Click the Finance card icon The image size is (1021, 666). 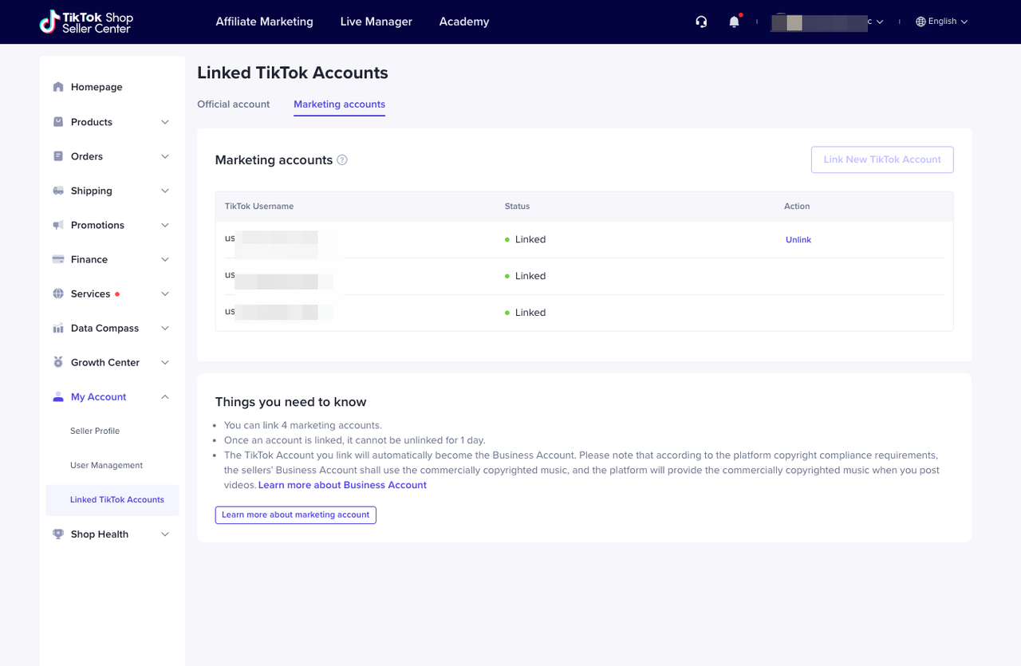point(57,259)
